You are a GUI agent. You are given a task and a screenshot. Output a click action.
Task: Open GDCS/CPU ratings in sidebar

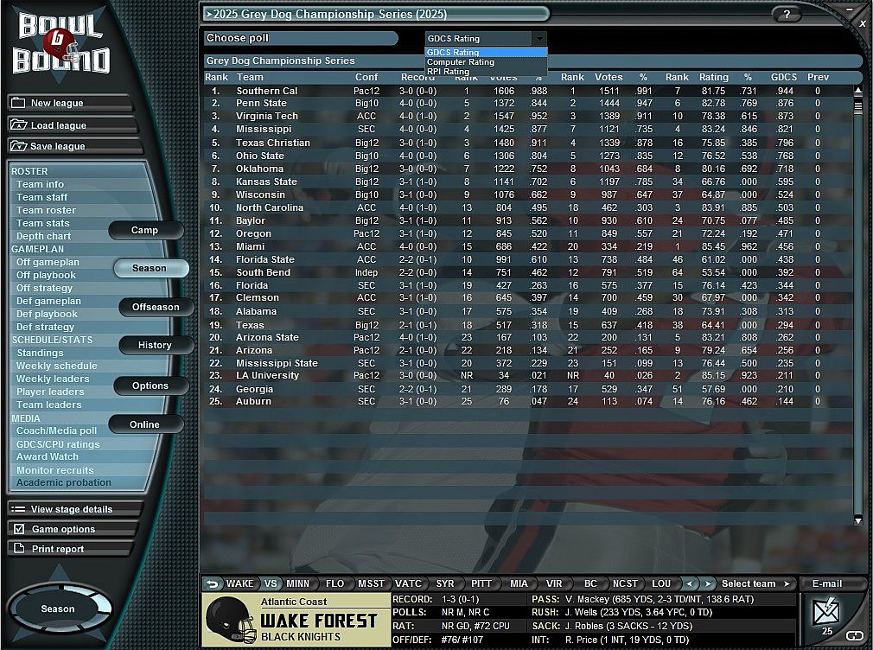[x=58, y=444]
